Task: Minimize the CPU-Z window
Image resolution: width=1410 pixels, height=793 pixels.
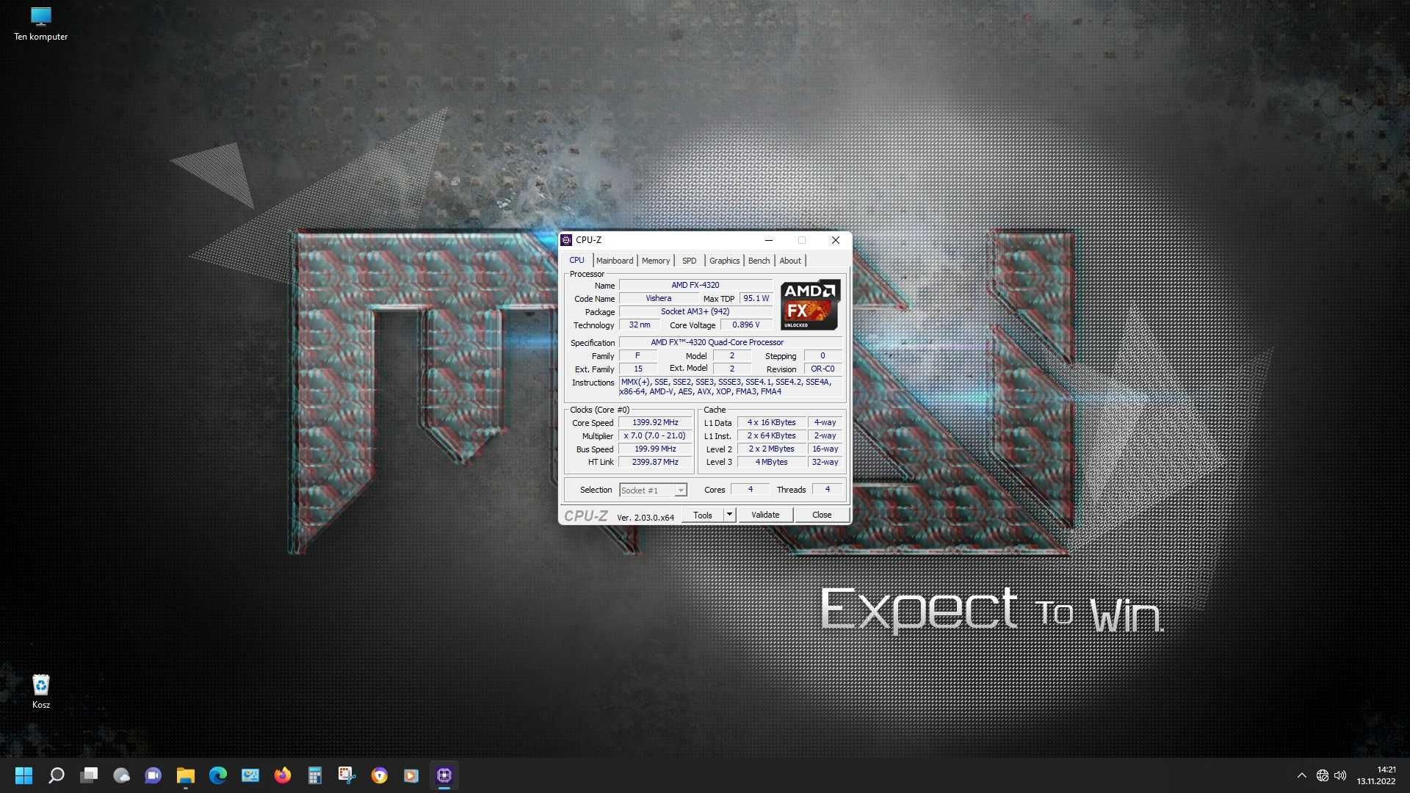Action: 768,240
